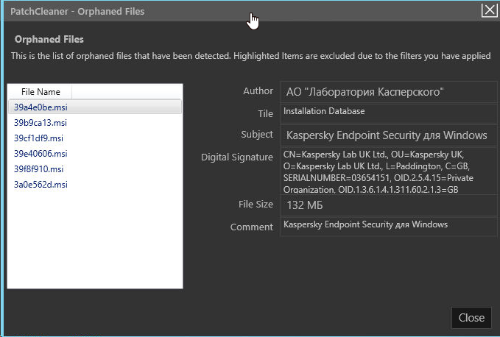500x337 pixels.
Task: Click inside the Comment field
Action: pos(388,226)
